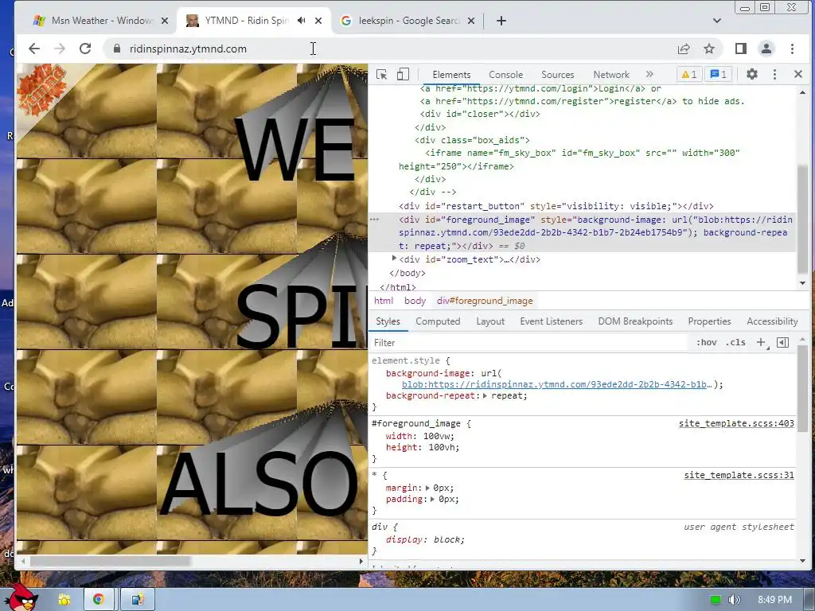Open the browser side panel icon

click(x=741, y=49)
